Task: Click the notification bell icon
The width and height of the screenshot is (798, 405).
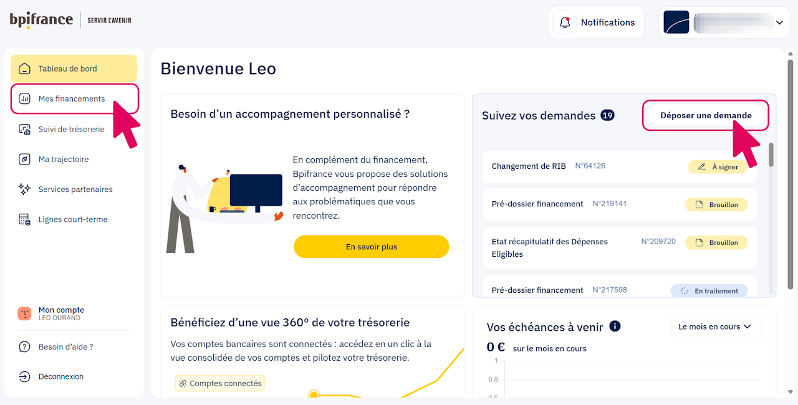Action: [x=565, y=22]
